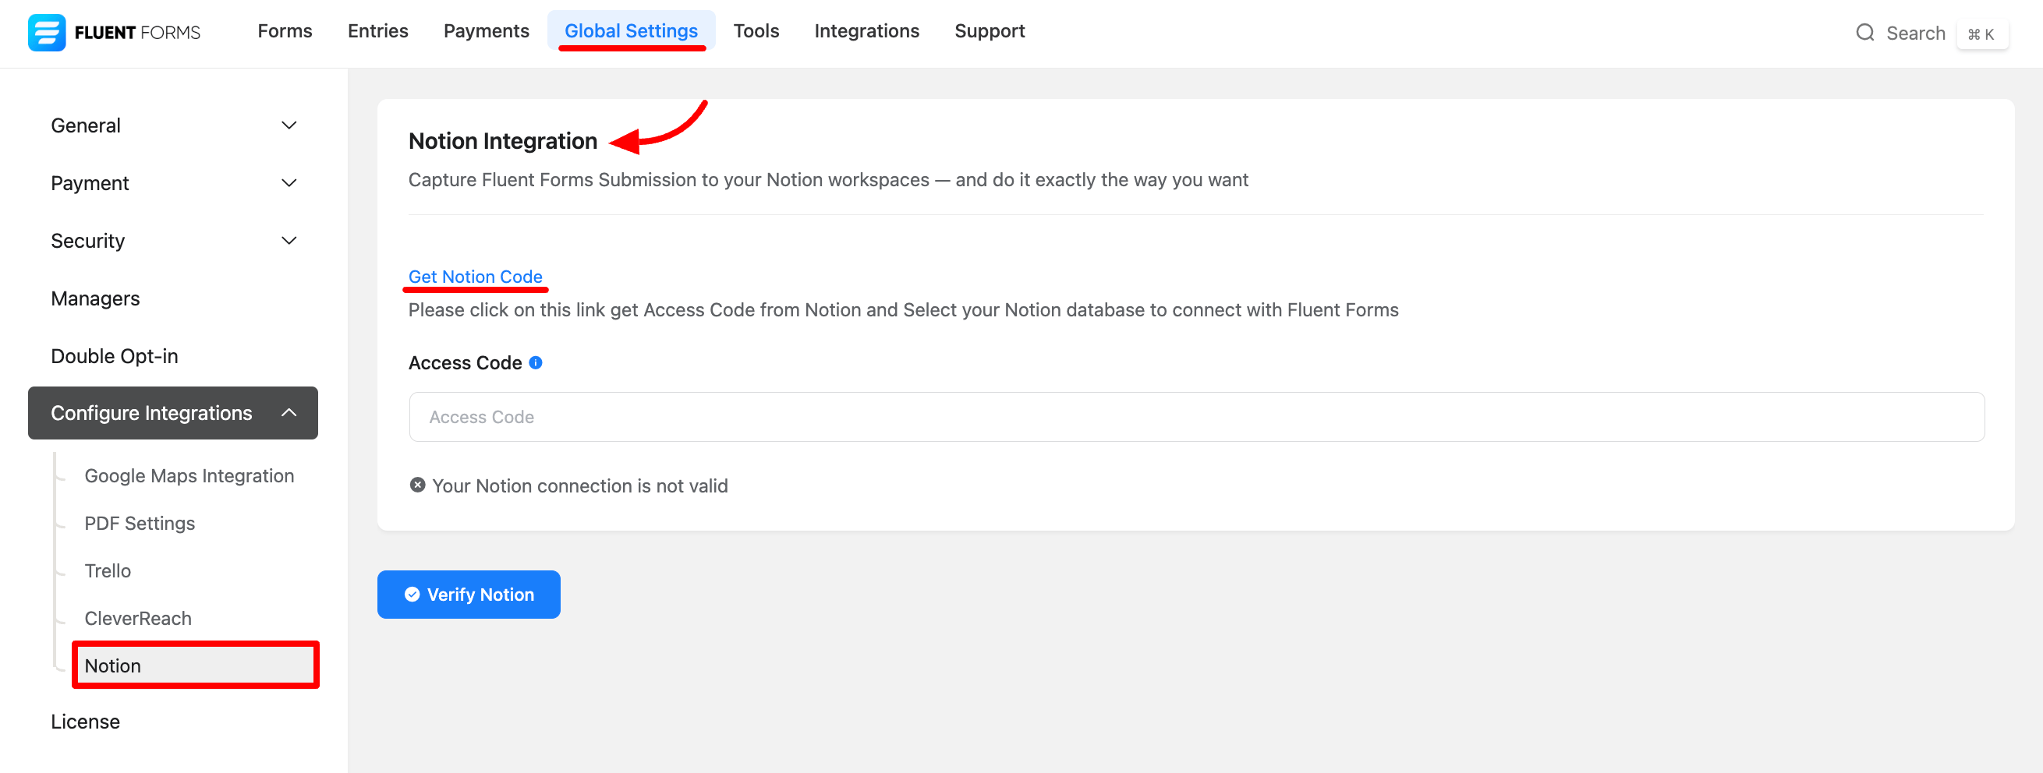This screenshot has width=2043, height=773.
Task: Open PDF Settings in sidebar
Action: pos(140,524)
